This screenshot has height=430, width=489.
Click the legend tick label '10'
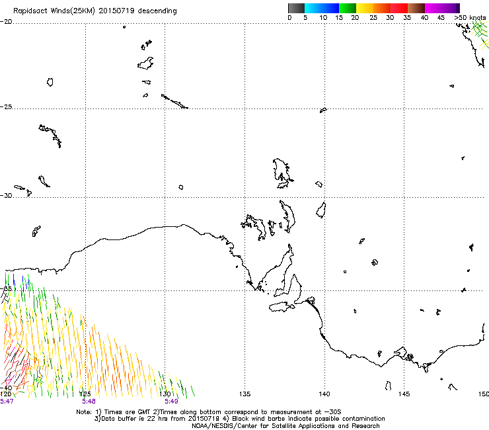click(x=323, y=18)
